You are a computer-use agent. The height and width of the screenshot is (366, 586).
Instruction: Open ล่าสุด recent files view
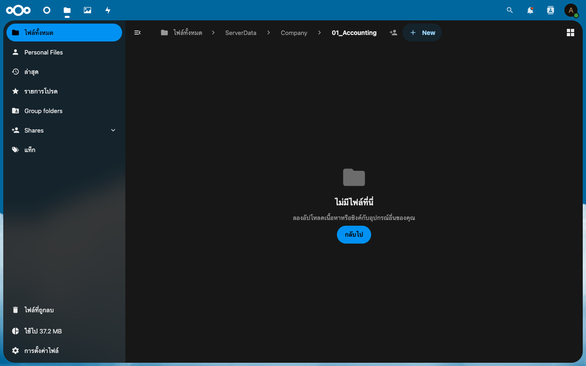pyautogui.click(x=64, y=72)
